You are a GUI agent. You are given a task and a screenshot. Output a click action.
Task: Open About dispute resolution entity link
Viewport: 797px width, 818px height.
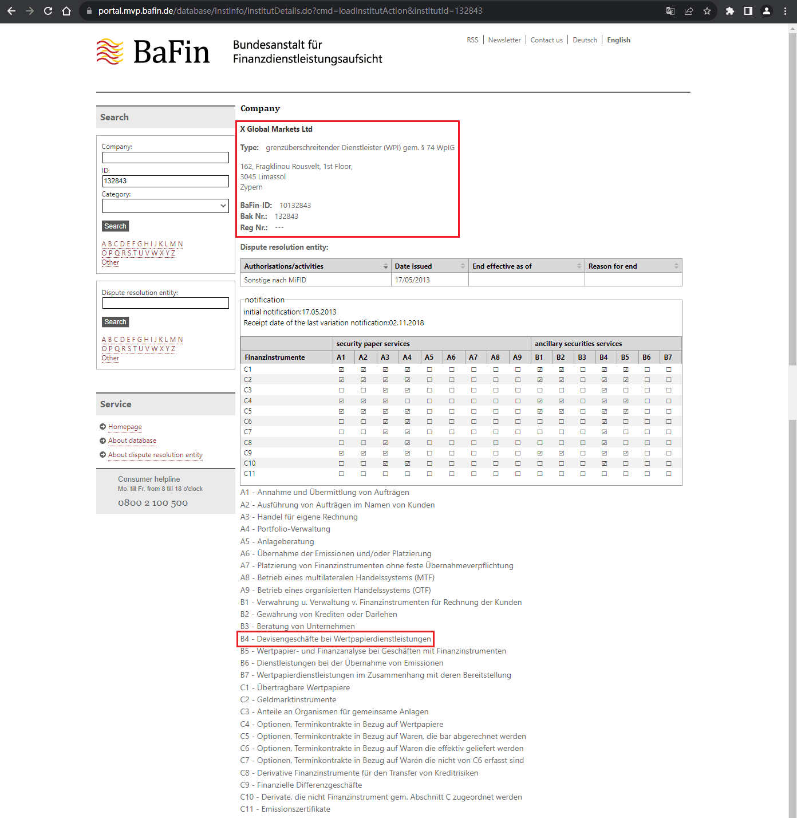click(155, 455)
